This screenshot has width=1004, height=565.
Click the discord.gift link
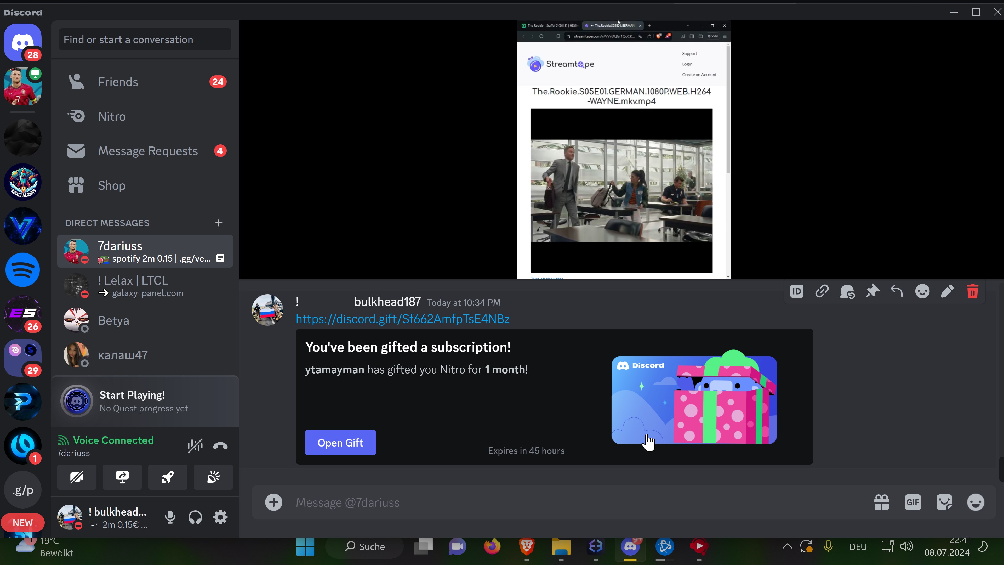coord(403,319)
